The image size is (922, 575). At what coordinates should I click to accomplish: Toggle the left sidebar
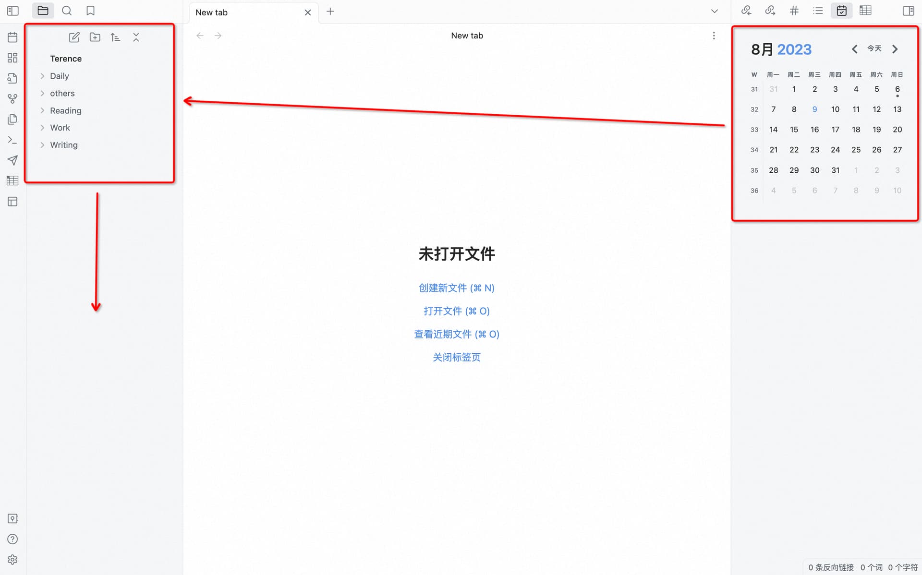[x=13, y=11]
